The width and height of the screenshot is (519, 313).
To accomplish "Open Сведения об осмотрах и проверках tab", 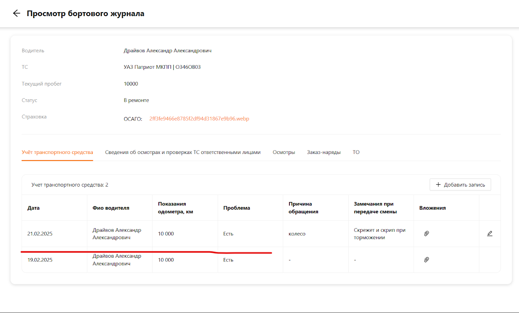I will [x=183, y=152].
